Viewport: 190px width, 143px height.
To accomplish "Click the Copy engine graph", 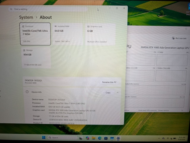I will 172,60.
